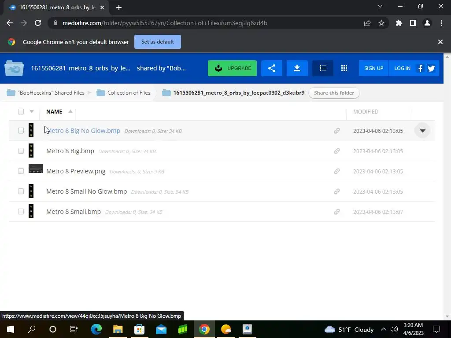
Task: Open the notification center icon
Action: tap(436, 329)
